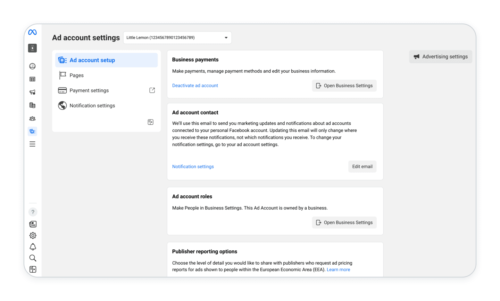Open the Audiences people group icon
The width and height of the screenshot is (500, 301).
tap(32, 118)
